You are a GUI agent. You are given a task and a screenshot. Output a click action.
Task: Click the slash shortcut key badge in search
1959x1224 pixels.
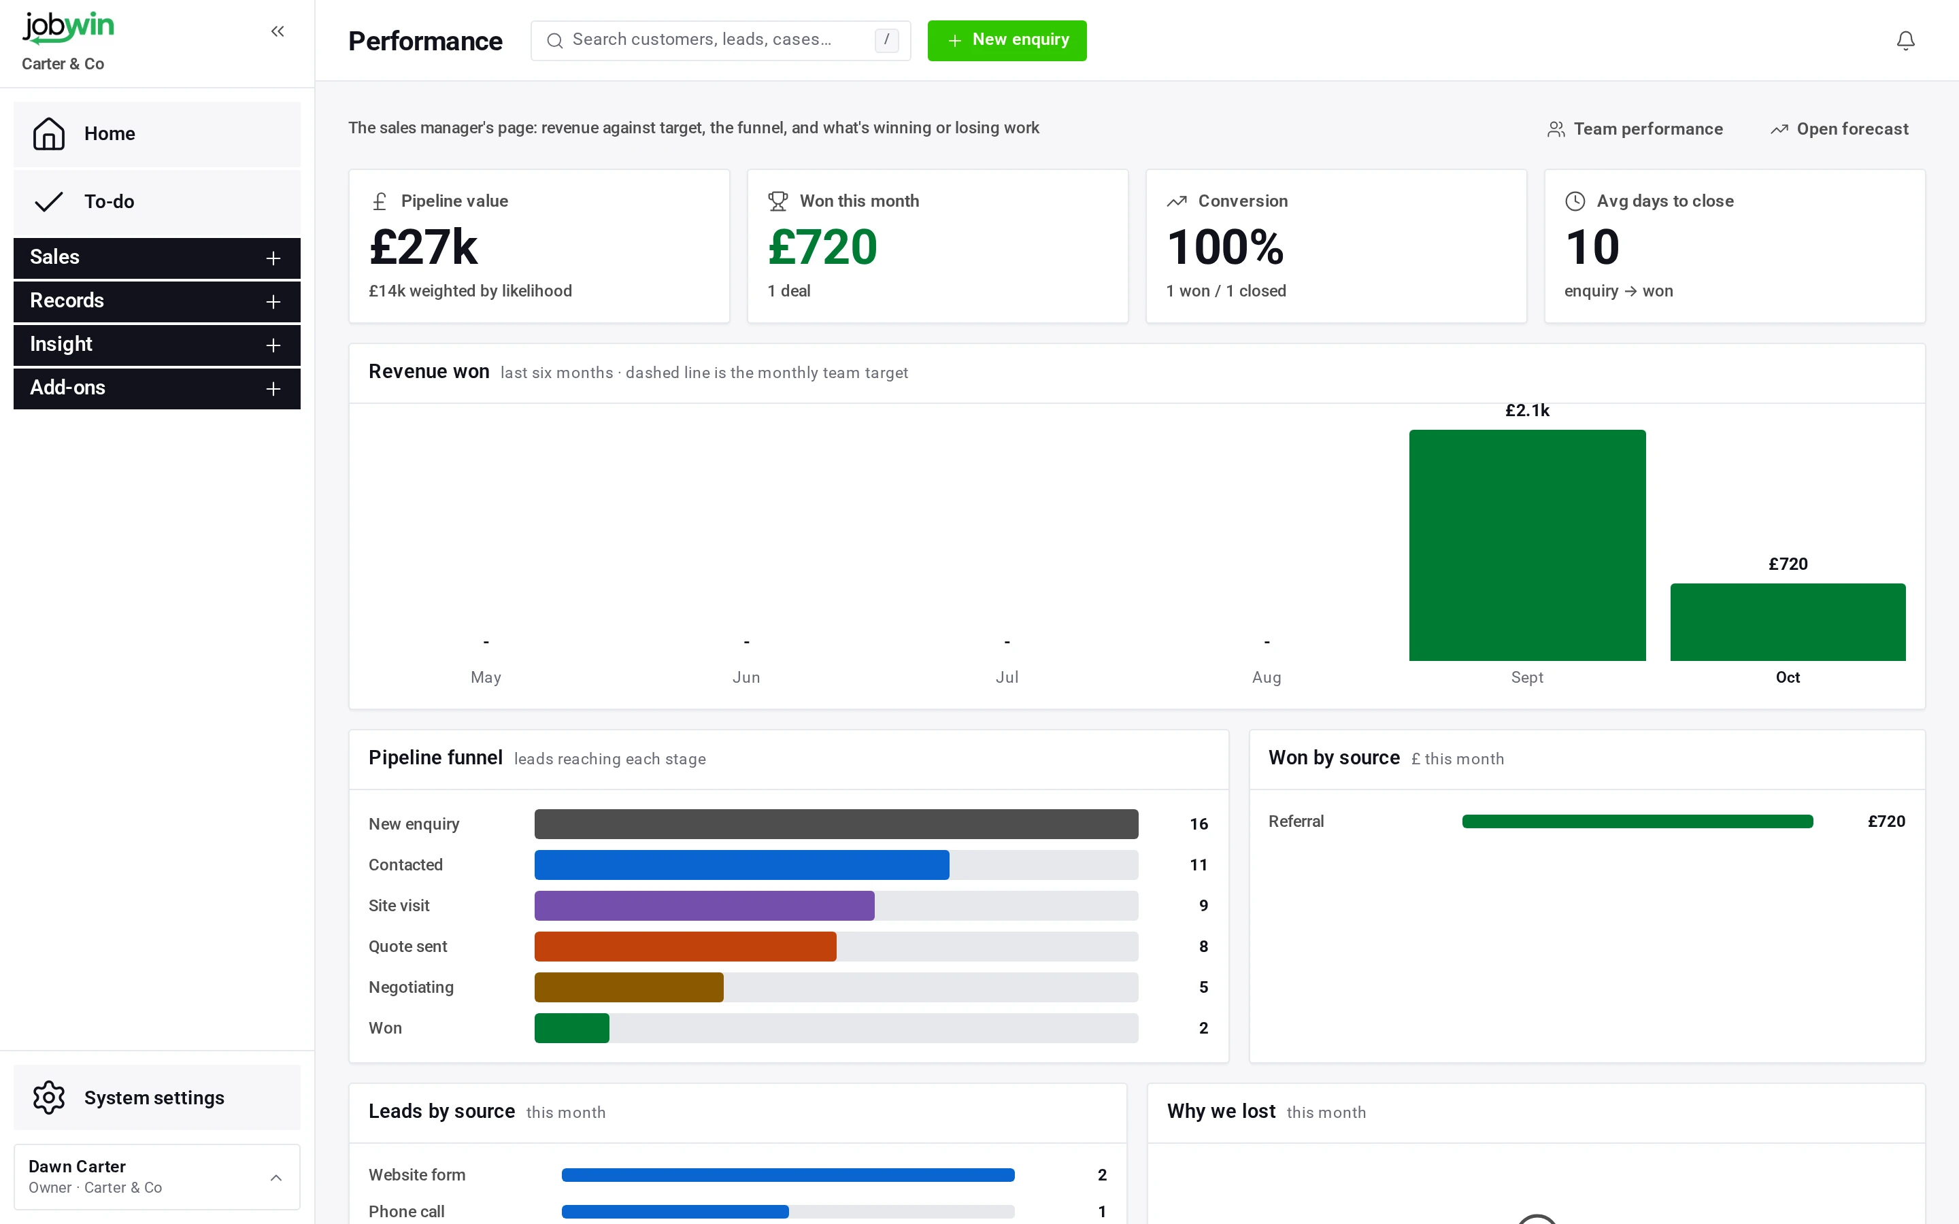(x=886, y=39)
